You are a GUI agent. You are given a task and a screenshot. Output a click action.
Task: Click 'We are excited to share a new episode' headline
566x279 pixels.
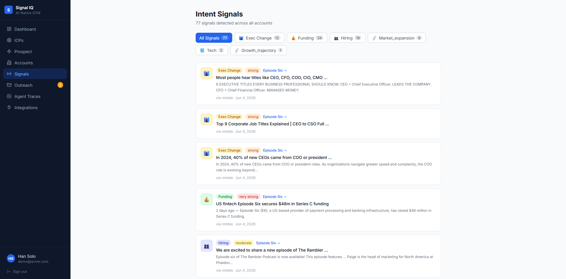[272, 250]
